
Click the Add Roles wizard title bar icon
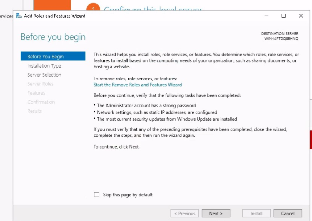(x=19, y=16)
